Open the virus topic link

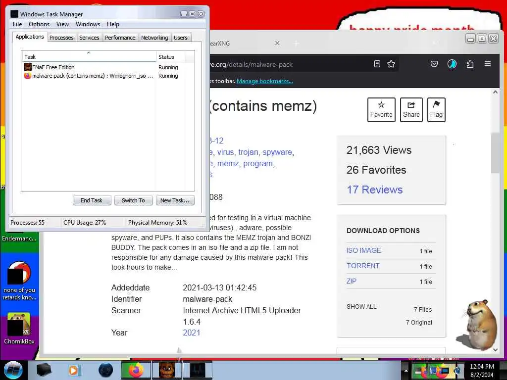pos(225,152)
